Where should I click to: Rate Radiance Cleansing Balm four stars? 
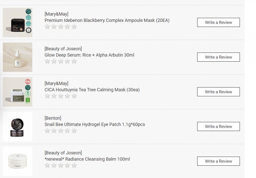[x=67, y=165]
